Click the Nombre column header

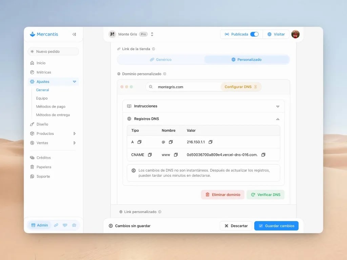168,130
